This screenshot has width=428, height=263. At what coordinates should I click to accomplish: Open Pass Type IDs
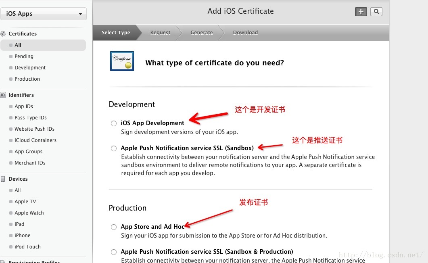(31, 118)
